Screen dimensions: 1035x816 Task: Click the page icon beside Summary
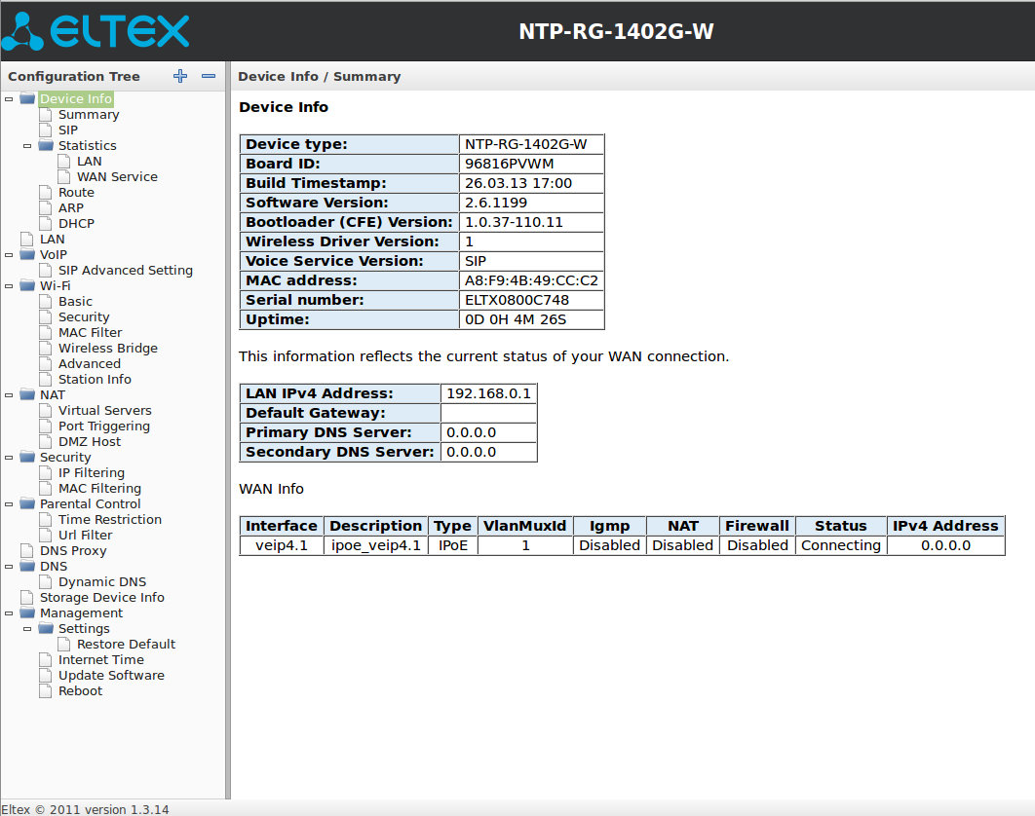point(45,115)
